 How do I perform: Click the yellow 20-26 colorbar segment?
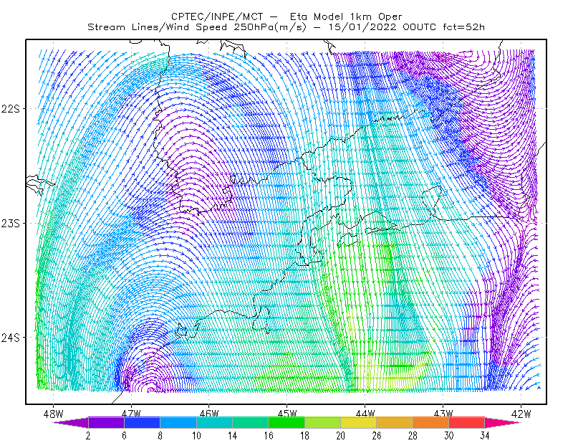359,422
